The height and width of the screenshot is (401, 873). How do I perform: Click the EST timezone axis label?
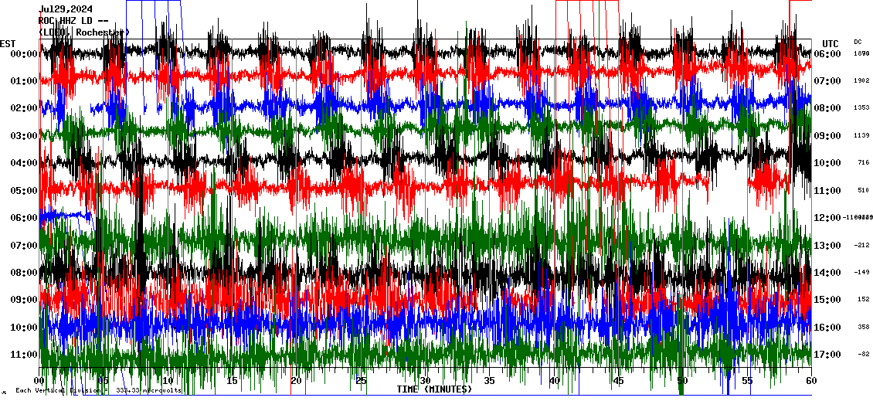click(8, 43)
